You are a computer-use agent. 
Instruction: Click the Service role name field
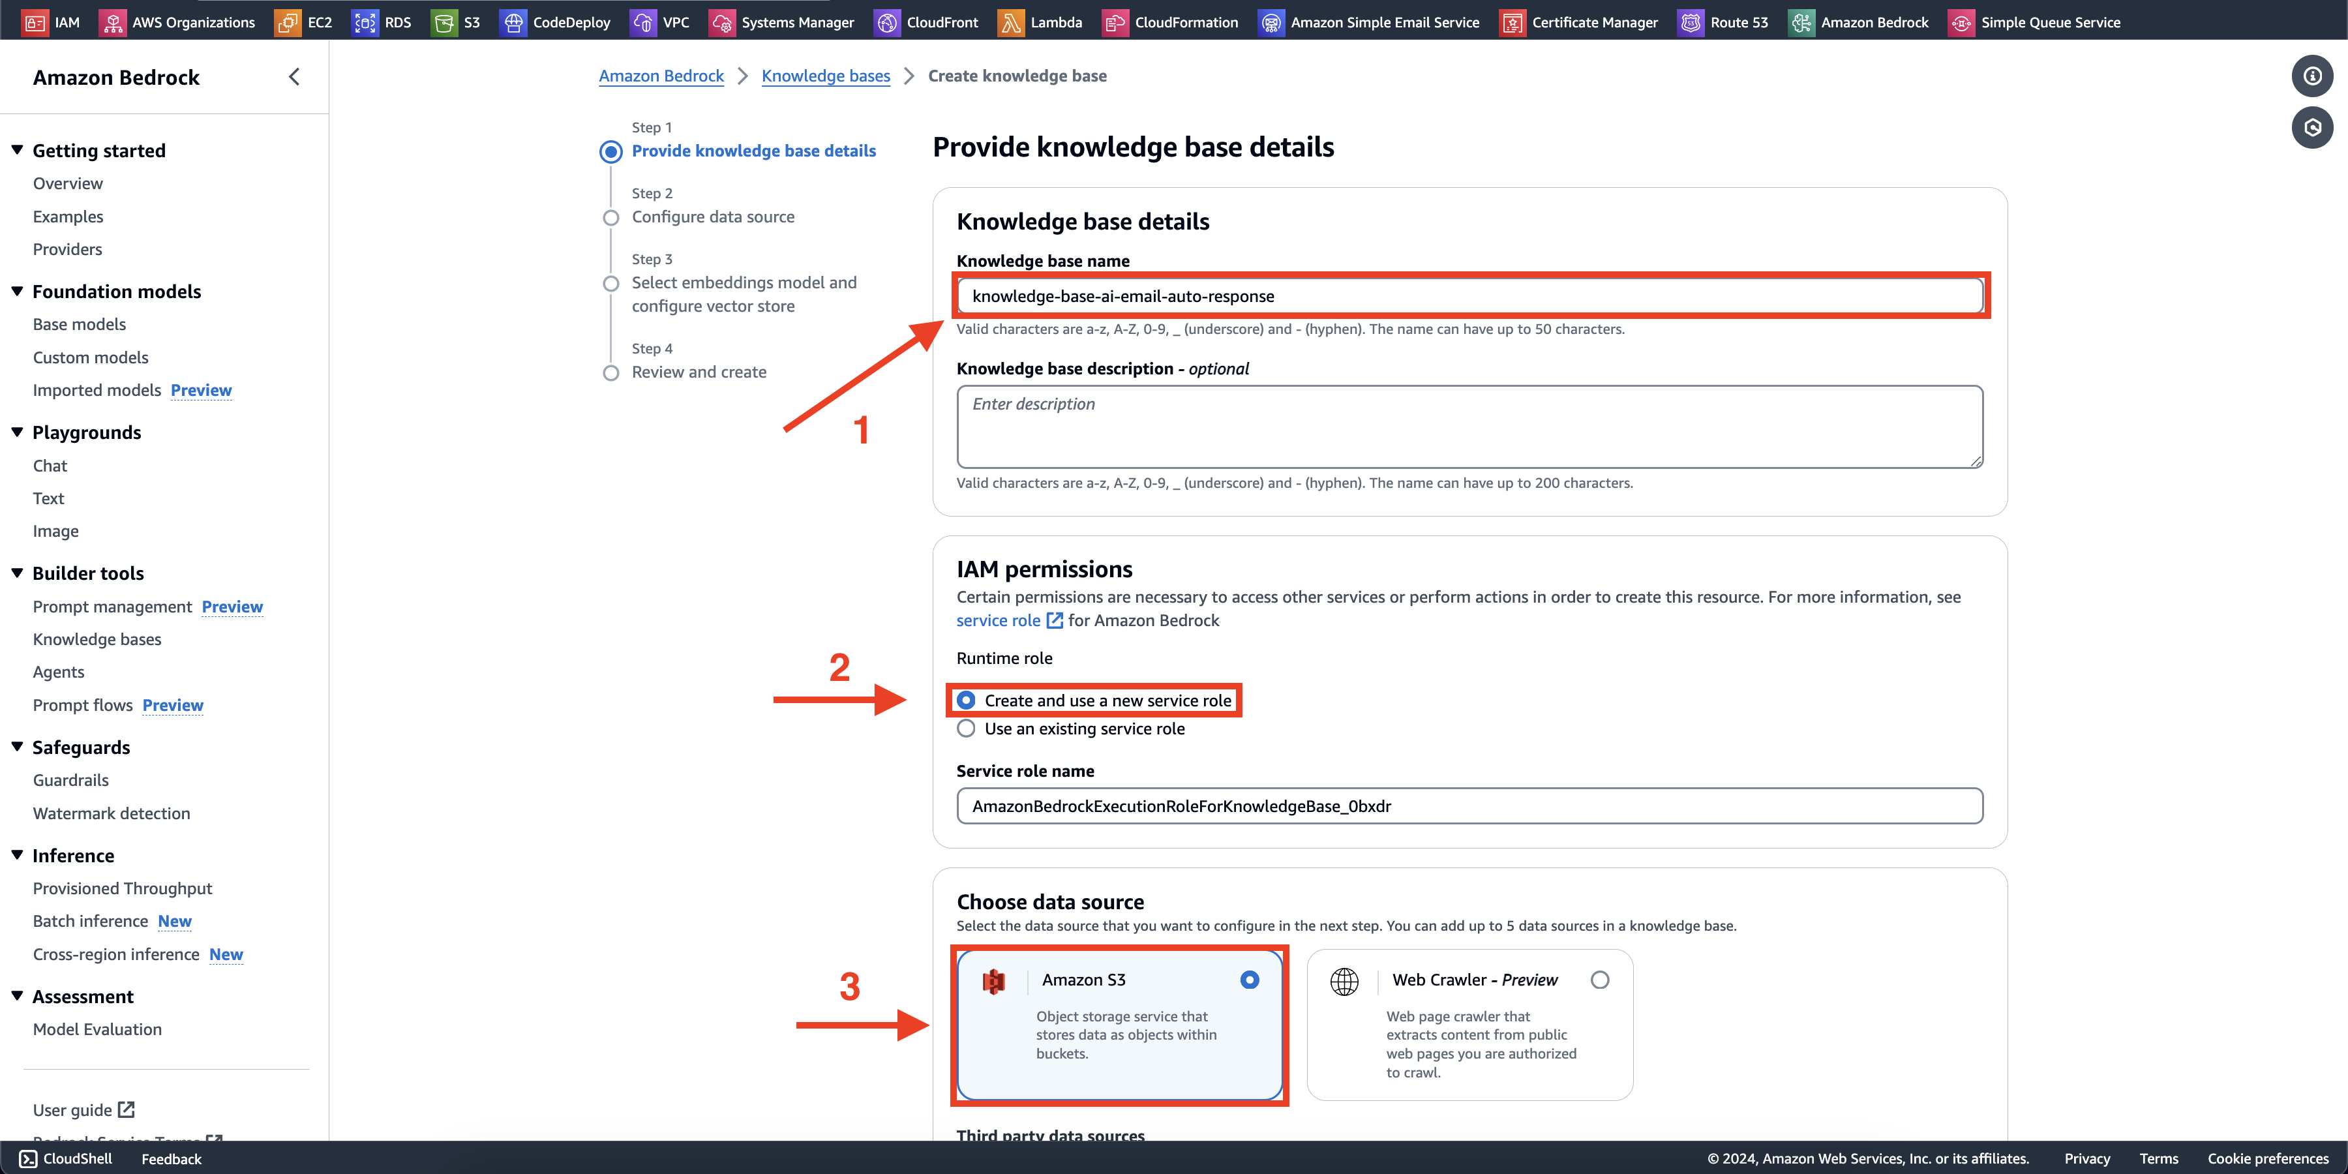point(1469,805)
